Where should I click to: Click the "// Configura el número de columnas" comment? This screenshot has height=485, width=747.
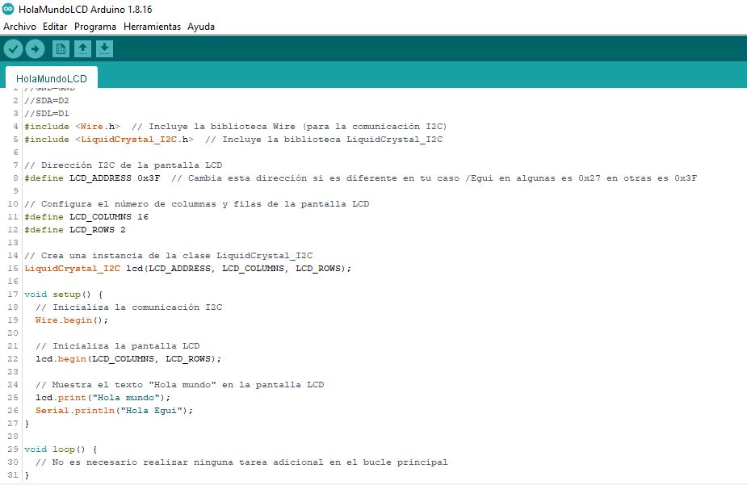(197, 203)
